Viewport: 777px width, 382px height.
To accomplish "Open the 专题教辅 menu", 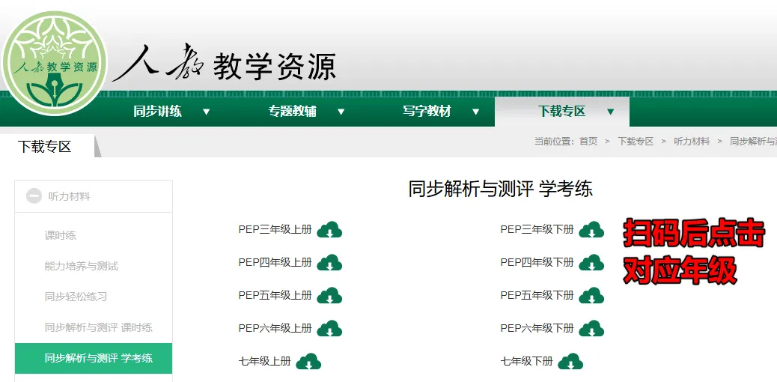I will pos(293,111).
